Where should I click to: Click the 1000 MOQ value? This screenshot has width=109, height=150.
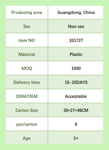pyautogui.click(x=76, y=68)
